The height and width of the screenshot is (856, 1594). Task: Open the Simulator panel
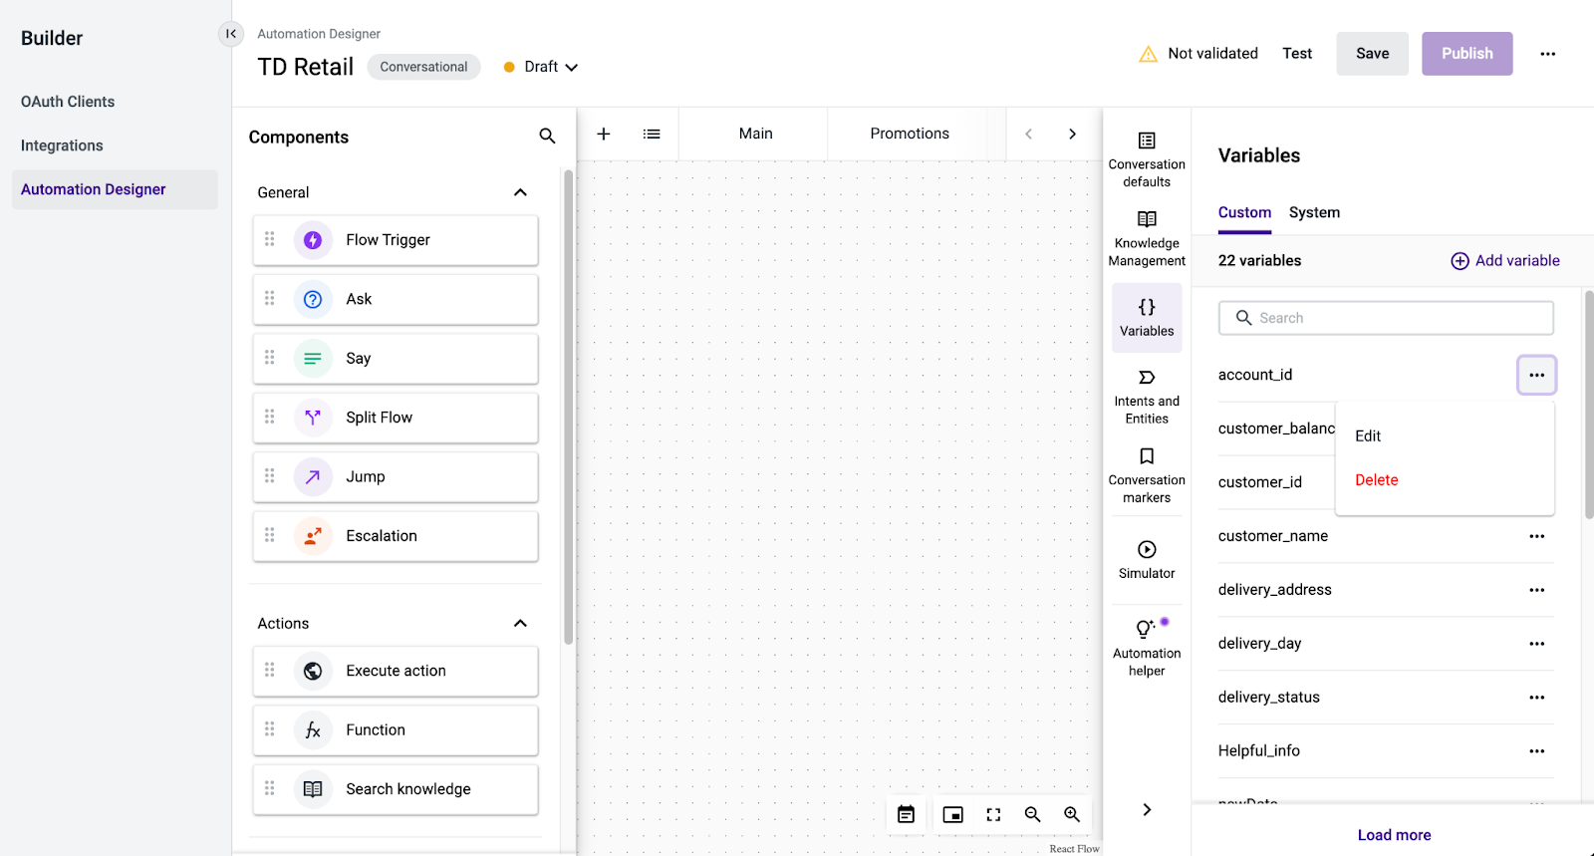pos(1146,559)
